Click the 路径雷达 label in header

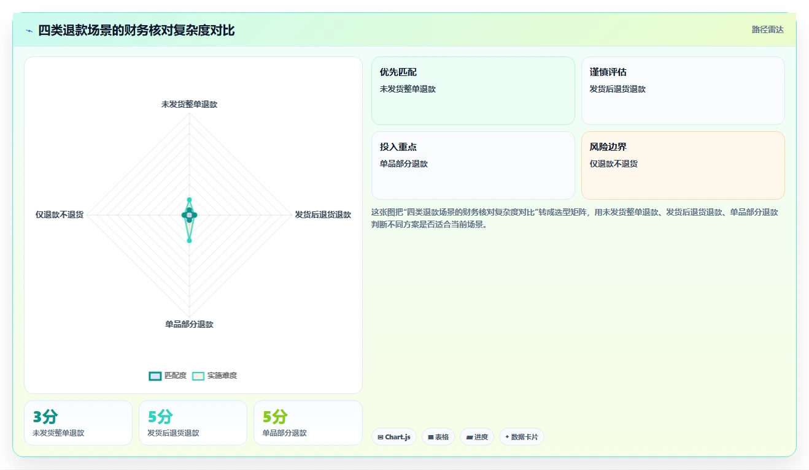pyautogui.click(x=767, y=29)
